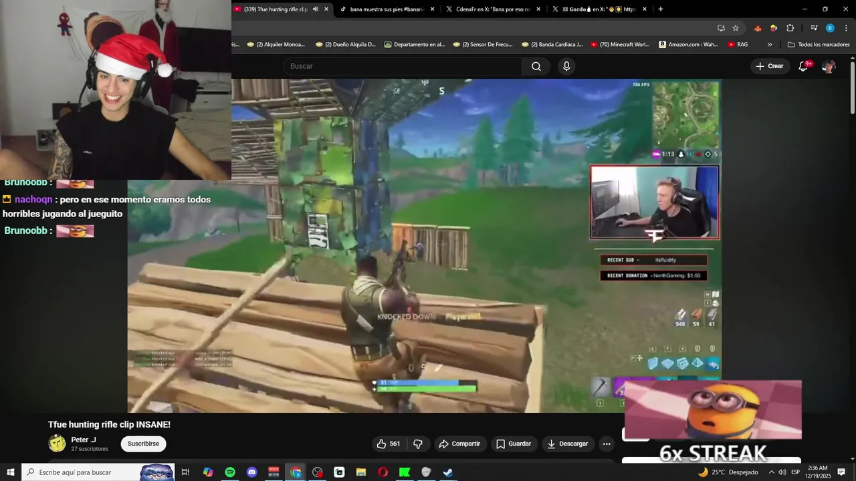
Task: Click Peter .J channel avatar
Action: coord(58,444)
